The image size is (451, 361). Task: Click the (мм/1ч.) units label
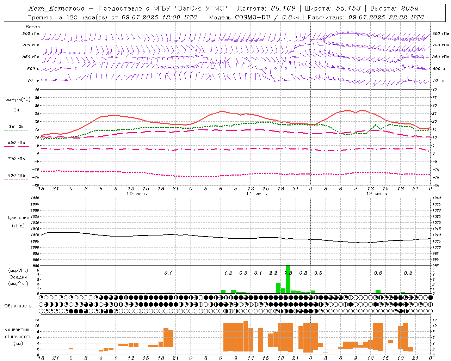coord(18,284)
